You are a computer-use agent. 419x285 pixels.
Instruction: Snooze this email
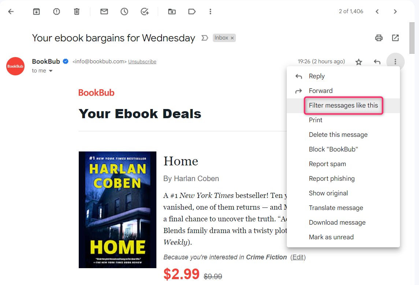pyautogui.click(x=124, y=11)
